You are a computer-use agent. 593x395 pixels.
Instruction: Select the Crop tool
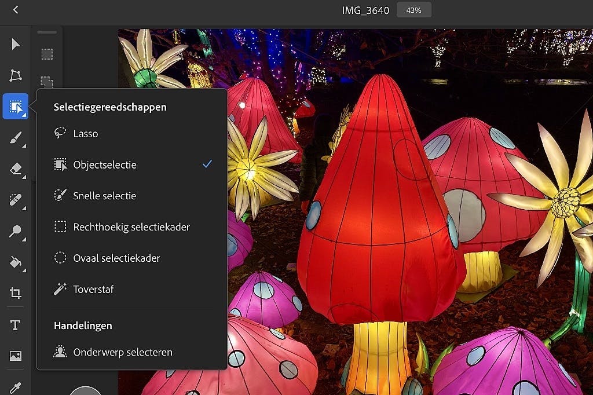[x=16, y=294]
